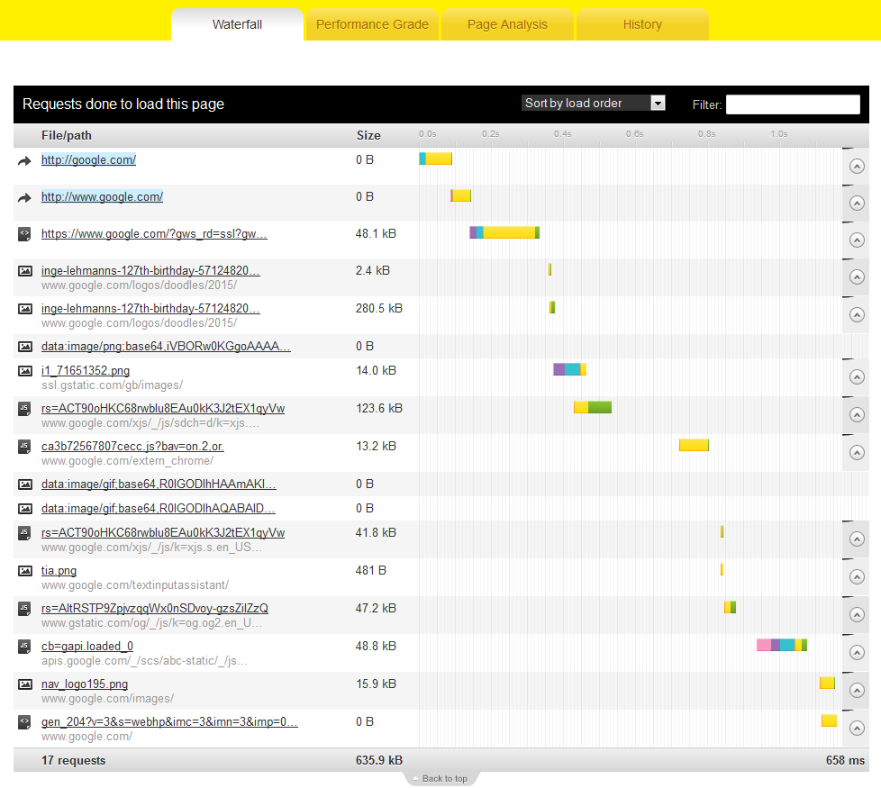The image size is (881, 788).
Task: Click image icon beside tia.png
Action: click(25, 571)
